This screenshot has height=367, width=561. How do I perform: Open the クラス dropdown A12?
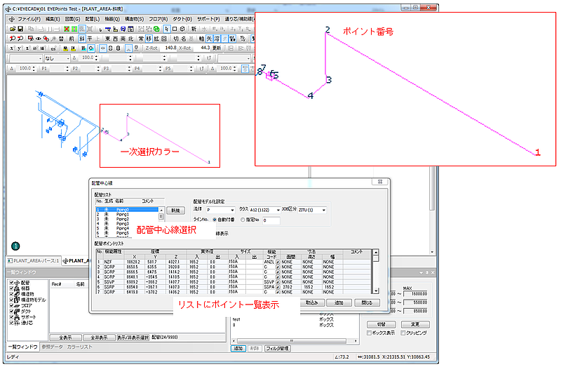(x=265, y=211)
